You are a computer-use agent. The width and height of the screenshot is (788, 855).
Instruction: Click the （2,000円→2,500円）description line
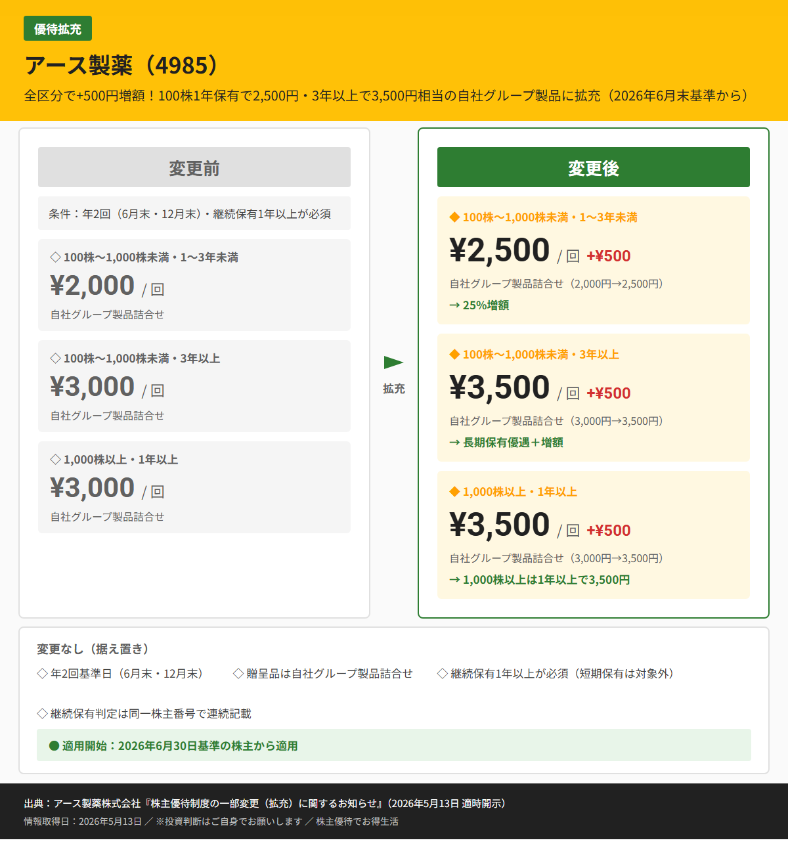[556, 284]
